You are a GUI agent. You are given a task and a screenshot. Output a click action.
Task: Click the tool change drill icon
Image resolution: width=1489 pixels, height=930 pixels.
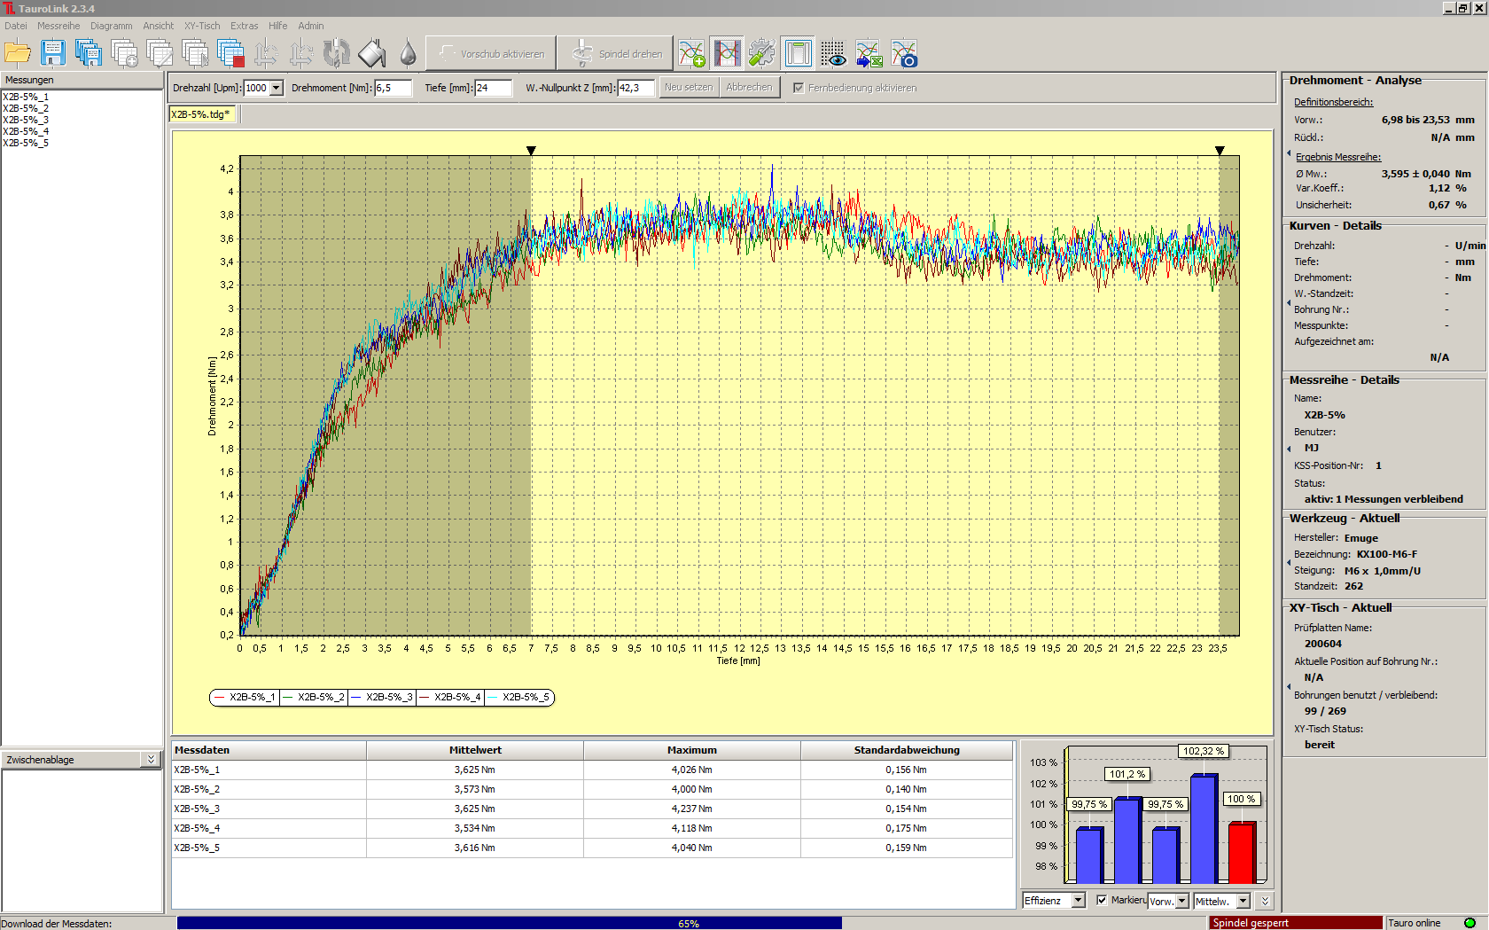click(337, 53)
